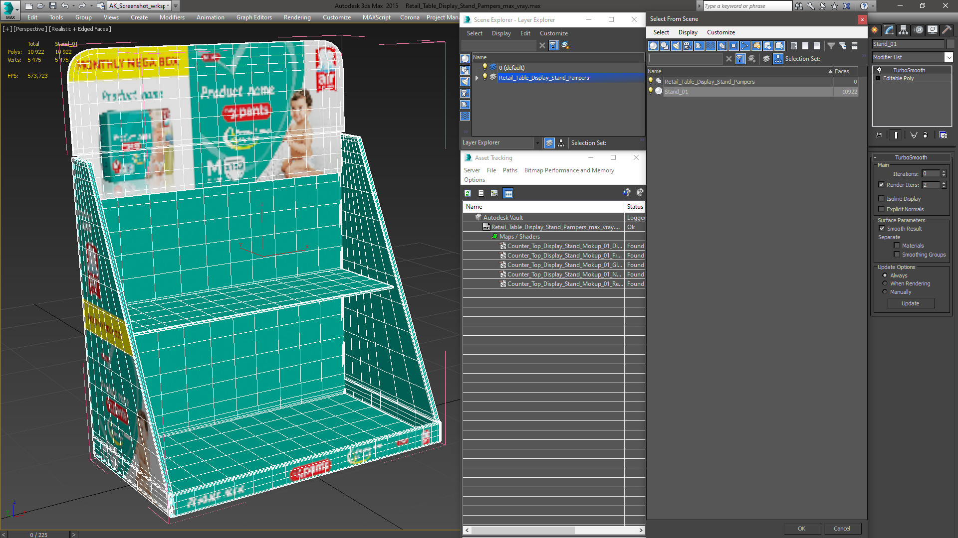Screen dimensions: 958x538
Task: Click Make Unique icon below stack
Action: pyautogui.click(x=914, y=135)
